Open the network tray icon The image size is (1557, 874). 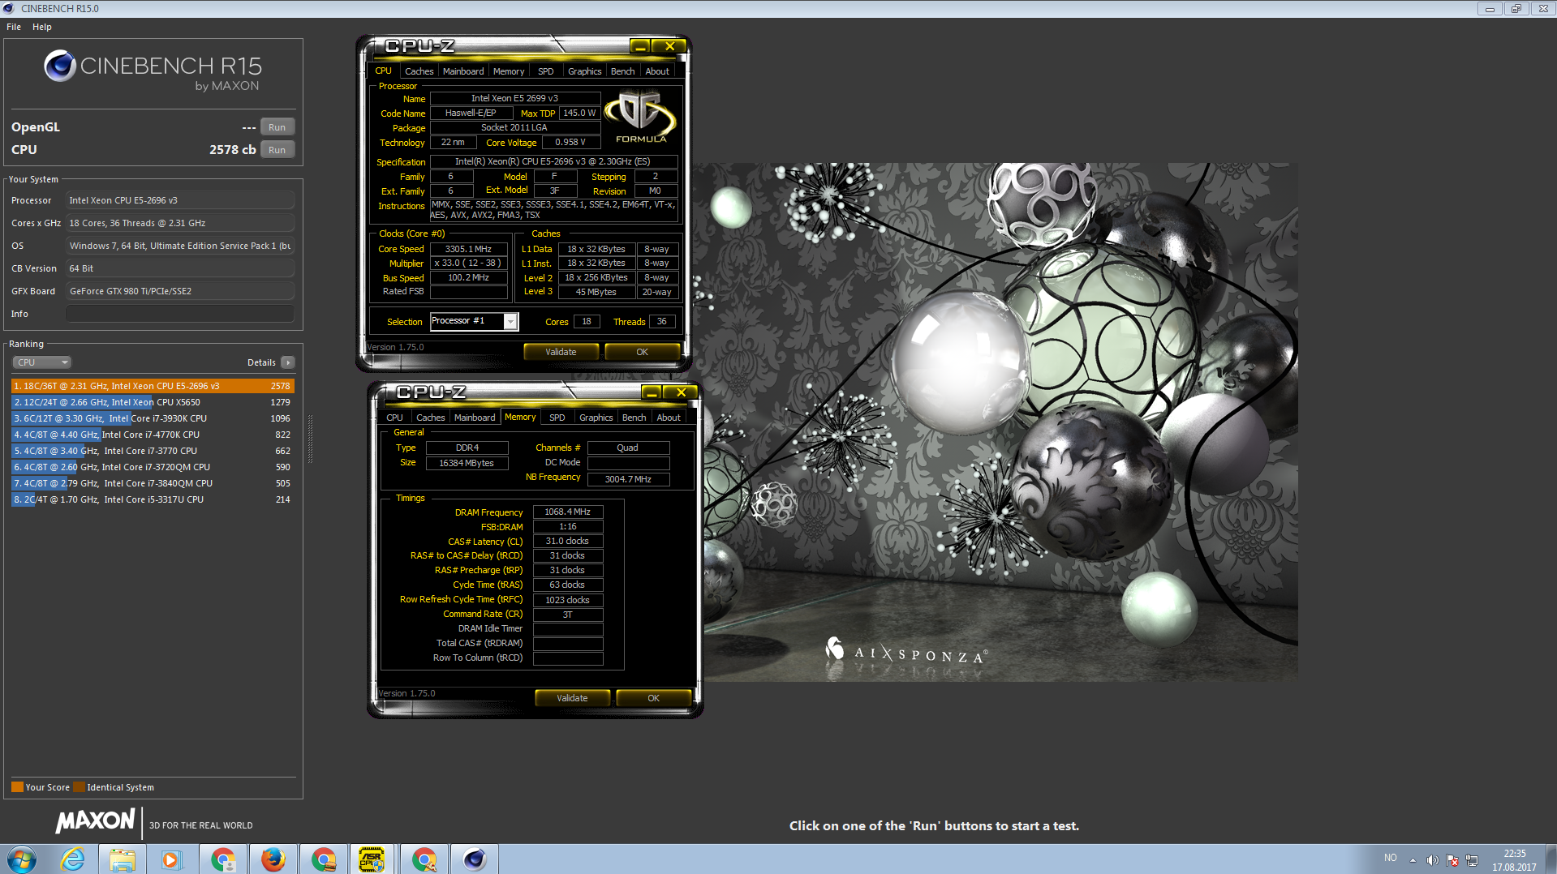(1472, 859)
